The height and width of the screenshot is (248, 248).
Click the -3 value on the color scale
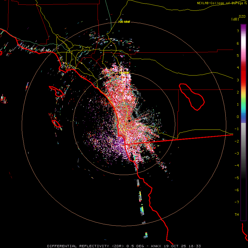237,153
